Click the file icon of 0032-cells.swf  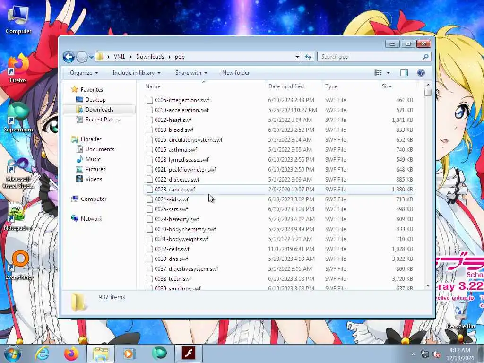point(149,249)
